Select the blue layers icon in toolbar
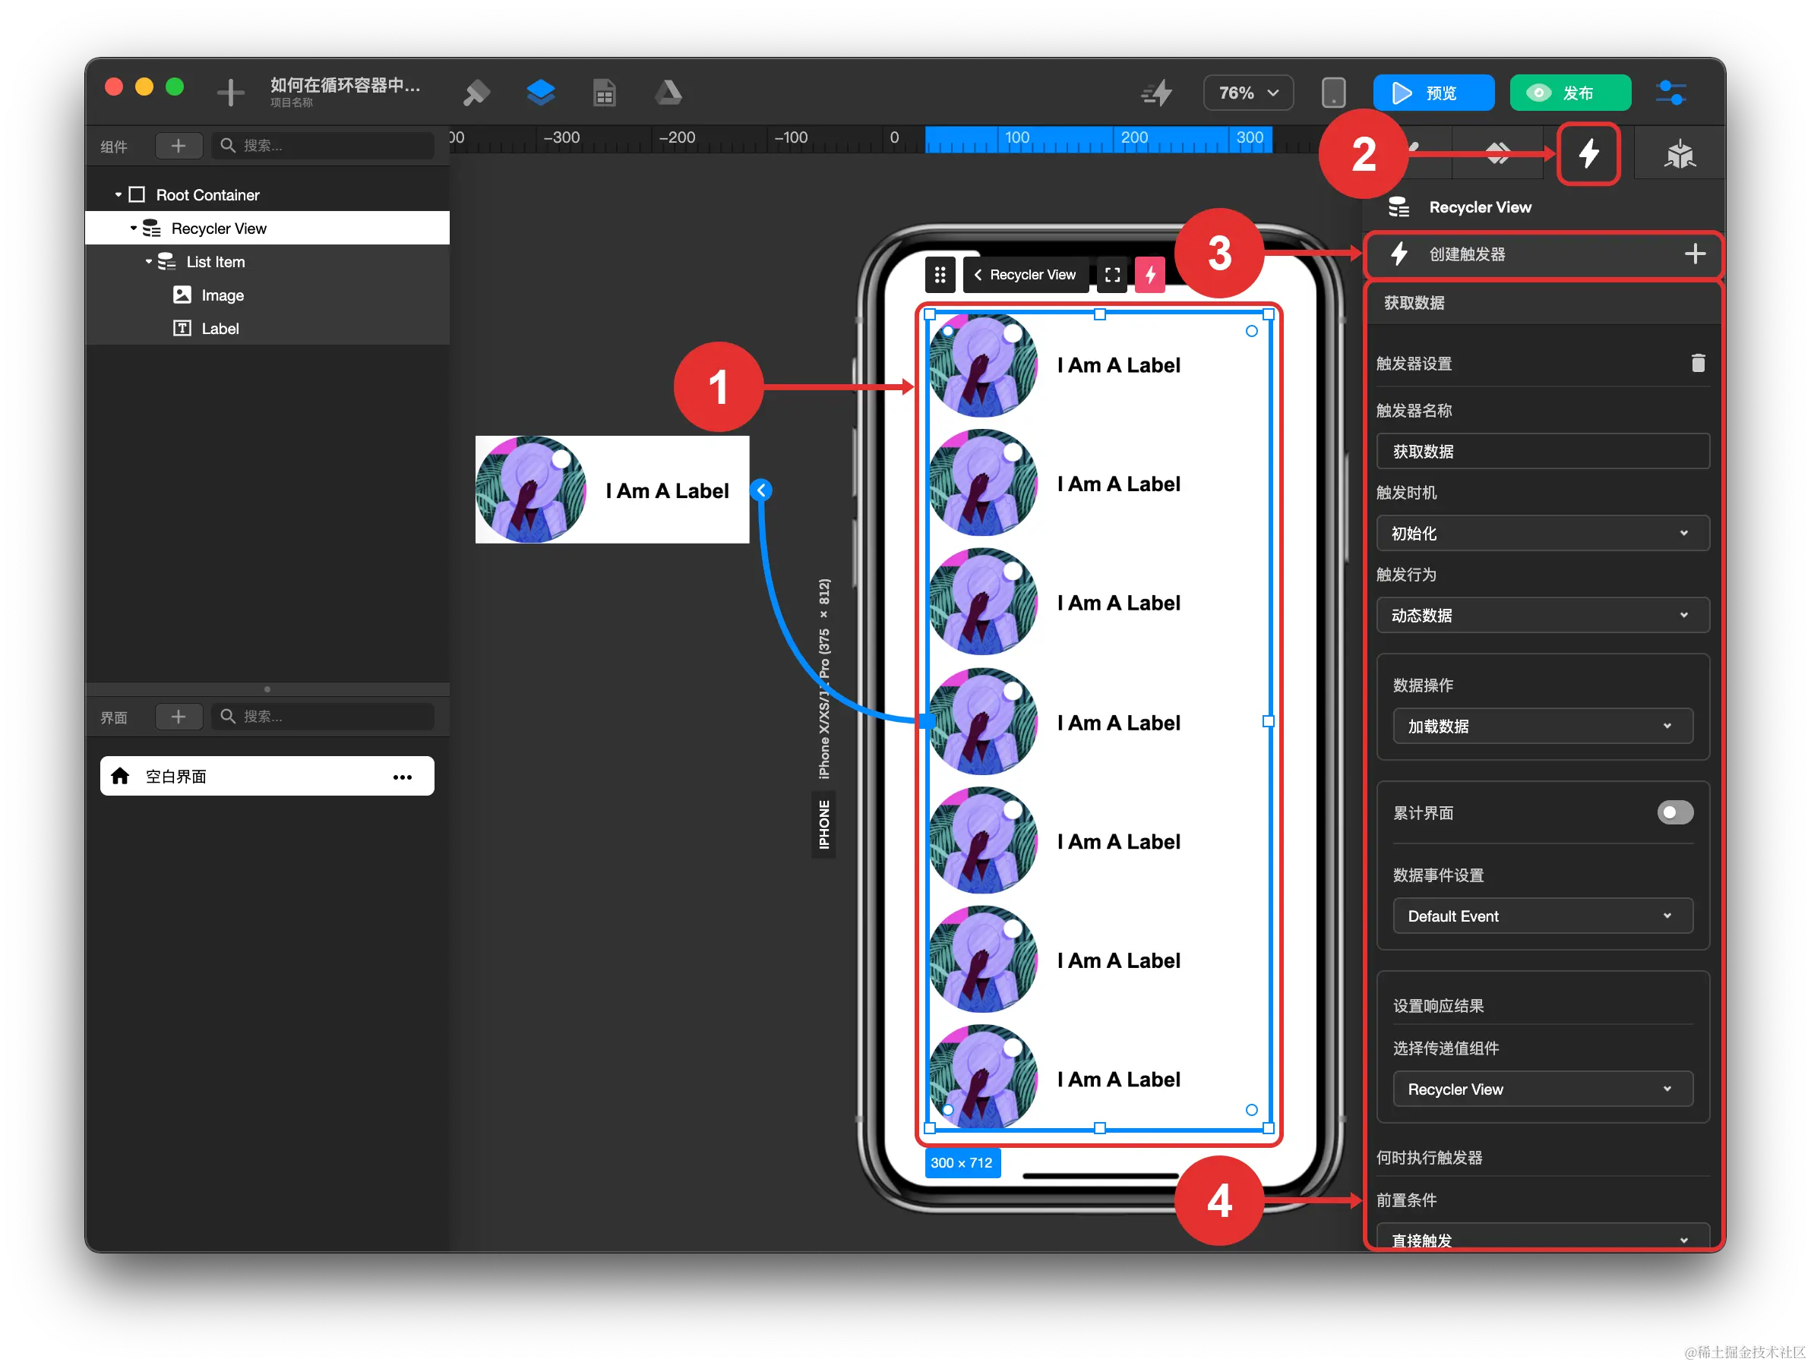 (540, 93)
